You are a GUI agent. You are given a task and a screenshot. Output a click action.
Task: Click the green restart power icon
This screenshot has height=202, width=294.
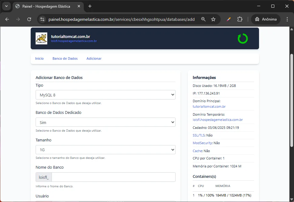click(x=243, y=39)
